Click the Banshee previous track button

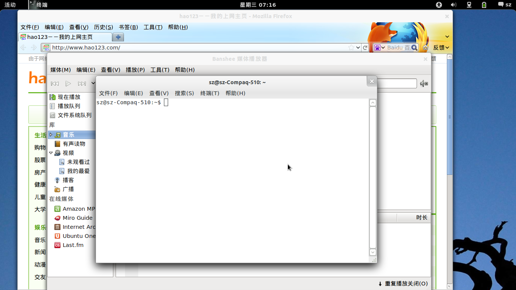point(55,83)
